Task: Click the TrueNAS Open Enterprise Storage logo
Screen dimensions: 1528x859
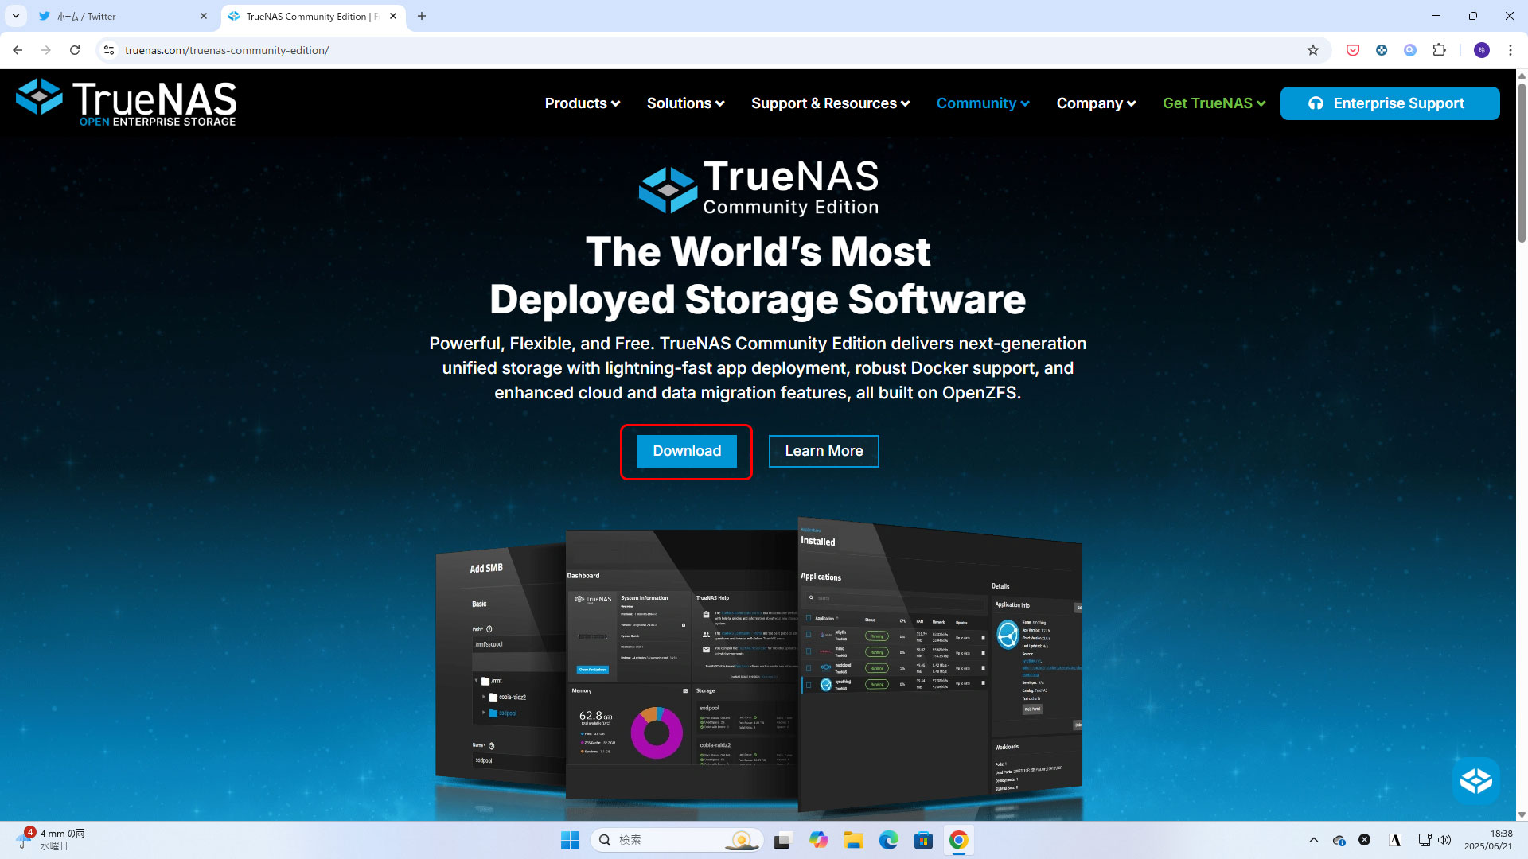Action: (126, 102)
